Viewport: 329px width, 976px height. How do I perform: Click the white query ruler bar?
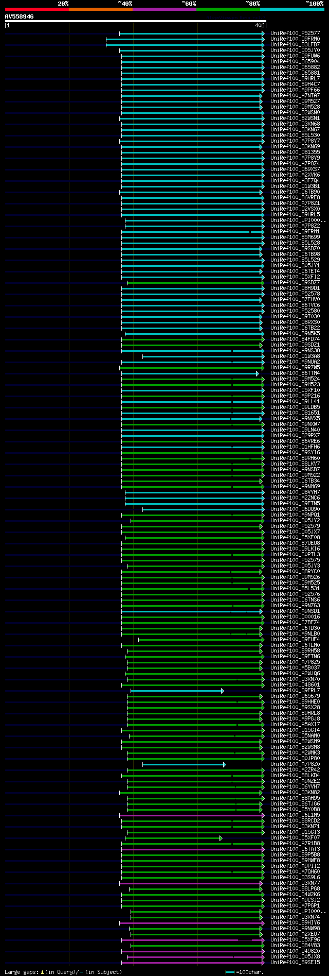pos(135,21)
